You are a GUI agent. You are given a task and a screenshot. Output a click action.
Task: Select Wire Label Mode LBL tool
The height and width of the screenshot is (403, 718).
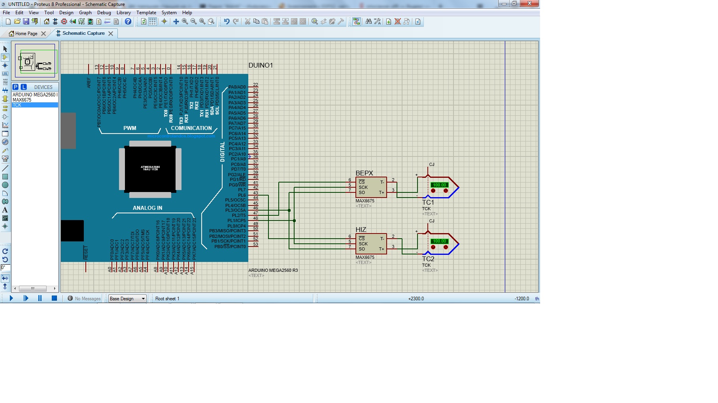5,74
